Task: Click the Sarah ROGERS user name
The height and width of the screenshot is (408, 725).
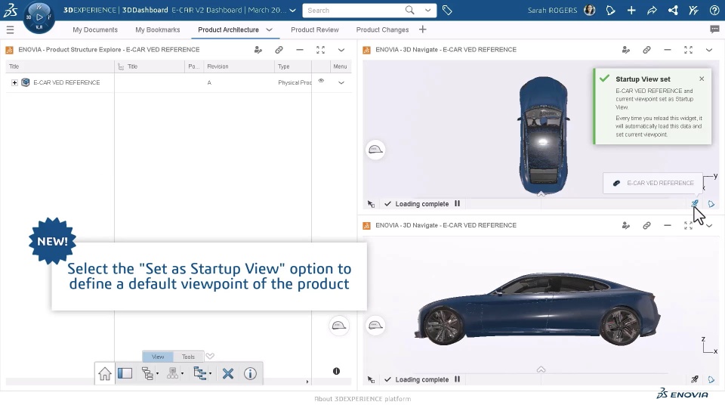Action: click(553, 10)
